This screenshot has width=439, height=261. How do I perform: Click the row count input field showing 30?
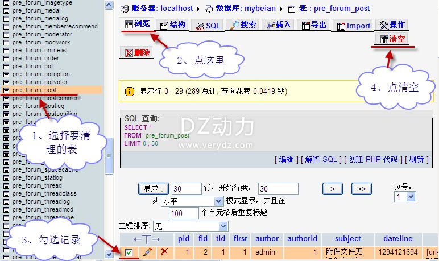coord(187,188)
